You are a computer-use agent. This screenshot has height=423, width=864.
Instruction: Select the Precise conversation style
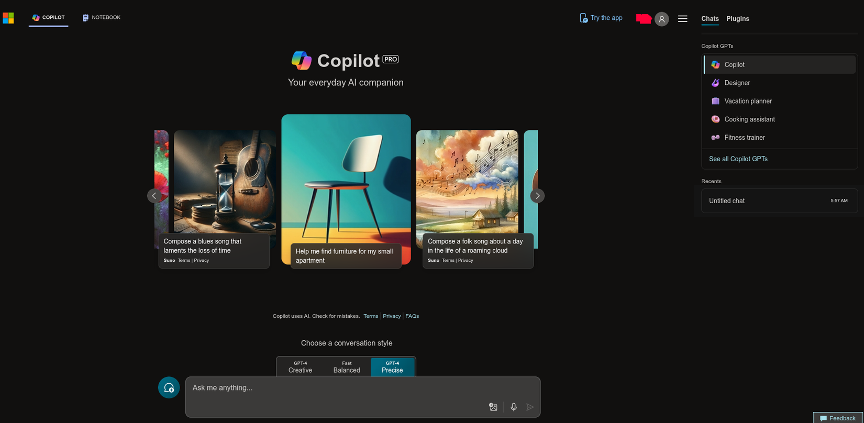[x=392, y=367]
